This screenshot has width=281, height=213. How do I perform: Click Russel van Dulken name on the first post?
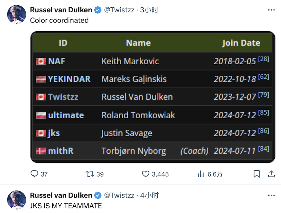(61, 10)
